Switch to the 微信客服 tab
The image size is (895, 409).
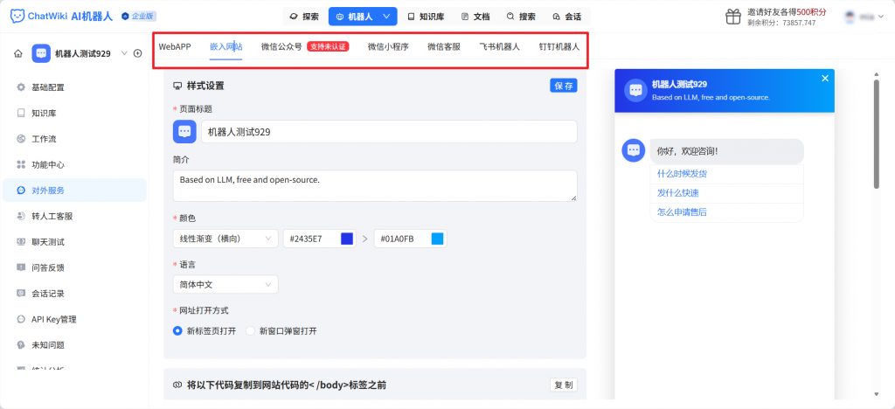pyautogui.click(x=444, y=47)
